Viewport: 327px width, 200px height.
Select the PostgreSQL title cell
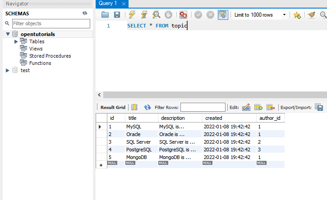click(142, 150)
